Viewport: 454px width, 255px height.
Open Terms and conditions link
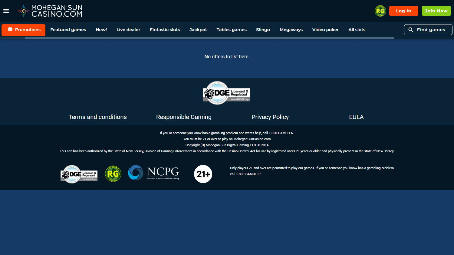pos(97,117)
